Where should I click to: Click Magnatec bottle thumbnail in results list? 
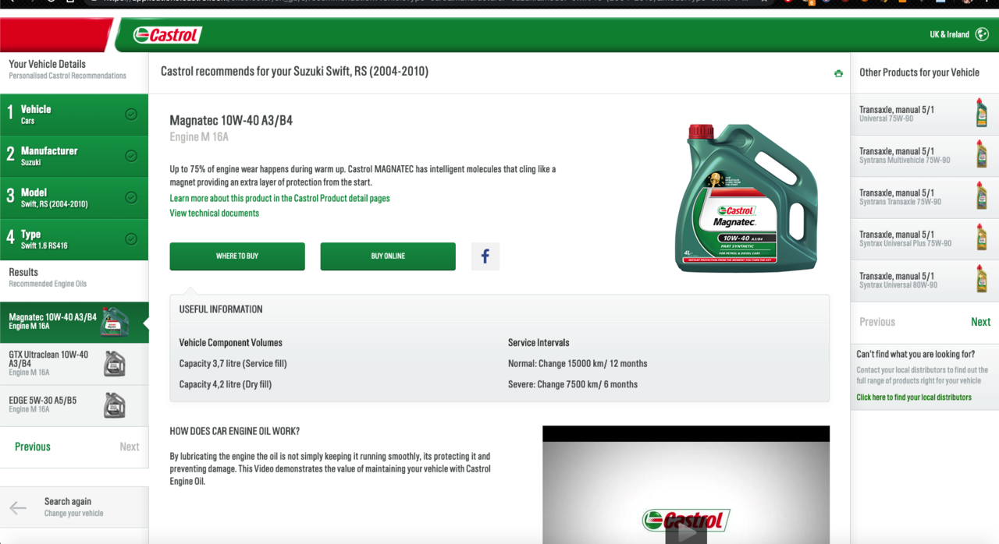coord(115,322)
